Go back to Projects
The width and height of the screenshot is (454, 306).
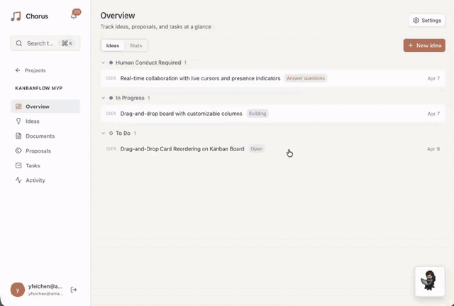tap(31, 70)
